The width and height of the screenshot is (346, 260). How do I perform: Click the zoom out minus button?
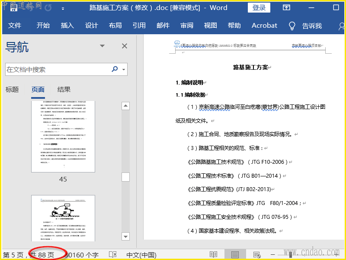pyautogui.click(x=273, y=255)
